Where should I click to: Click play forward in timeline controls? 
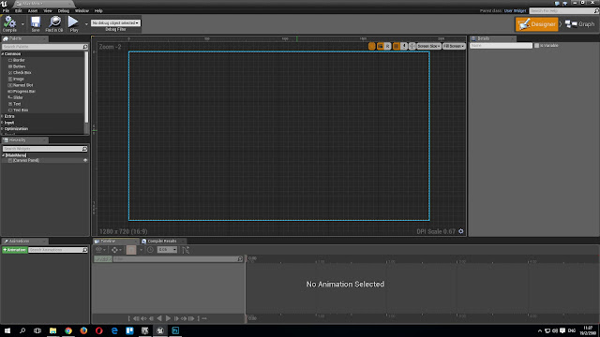click(x=168, y=318)
